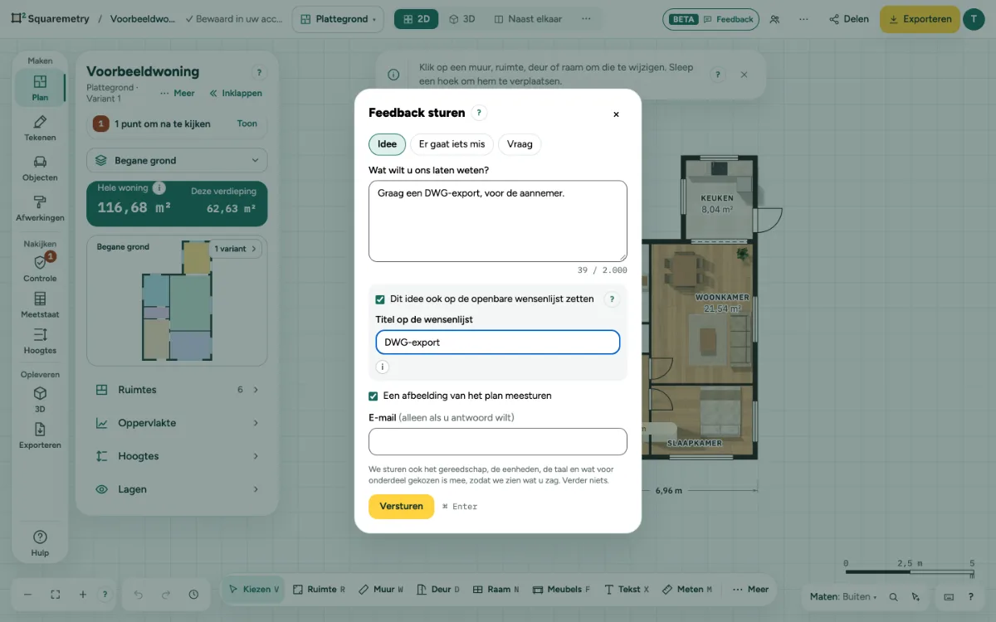
Task: Zoom in with the plus icon
Action: pyautogui.click(x=83, y=595)
